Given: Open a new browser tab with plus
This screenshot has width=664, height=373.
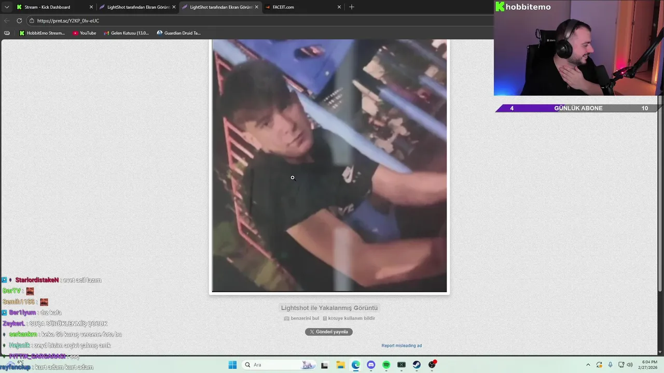Looking at the screenshot, I should pyautogui.click(x=352, y=7).
